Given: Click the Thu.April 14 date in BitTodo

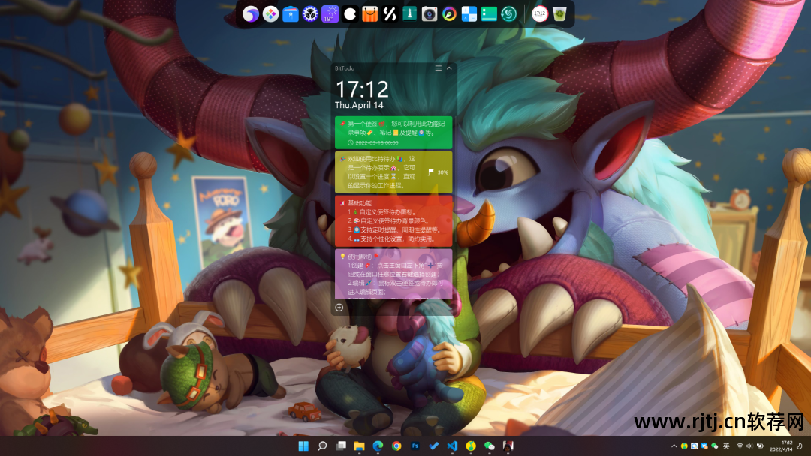Looking at the screenshot, I should tap(359, 105).
